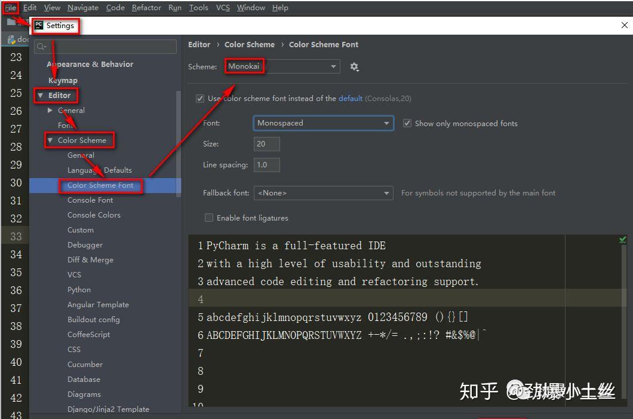Viewport: 633px width, 419px height.
Task: Select Console Colors tree item
Action: point(94,215)
